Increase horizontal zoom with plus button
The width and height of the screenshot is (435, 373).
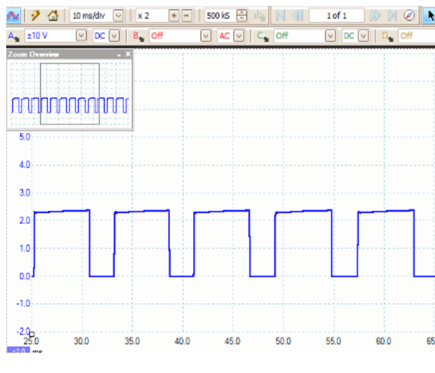[x=174, y=16]
